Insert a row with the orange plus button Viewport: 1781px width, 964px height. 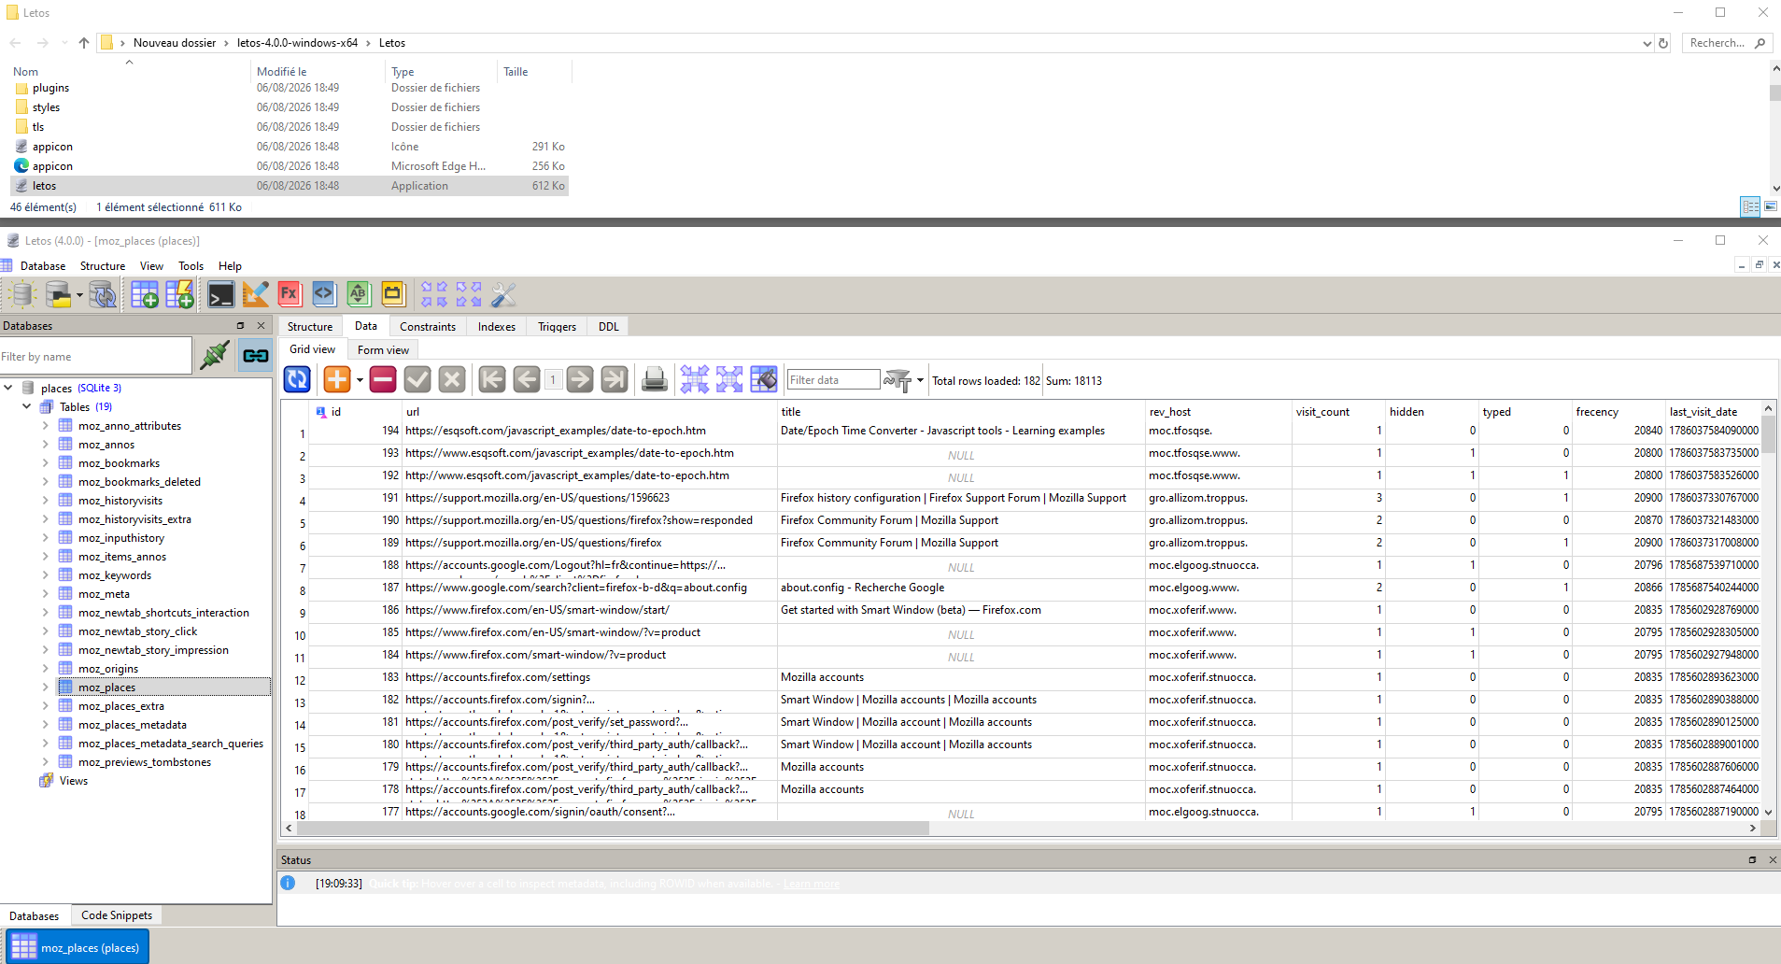click(x=337, y=379)
